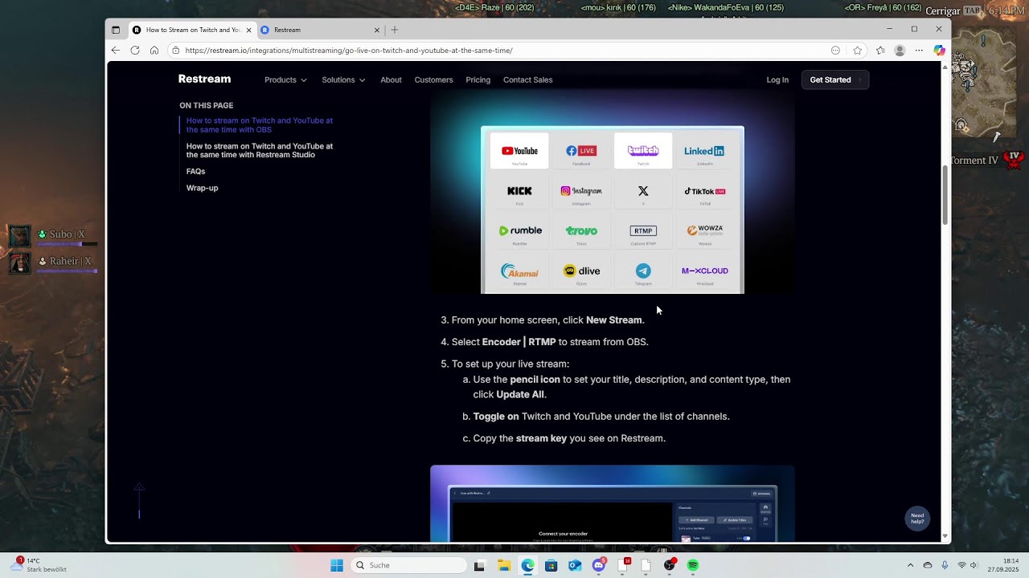Open the taskbar weather widget
The image size is (1029, 578).
click(x=38, y=564)
